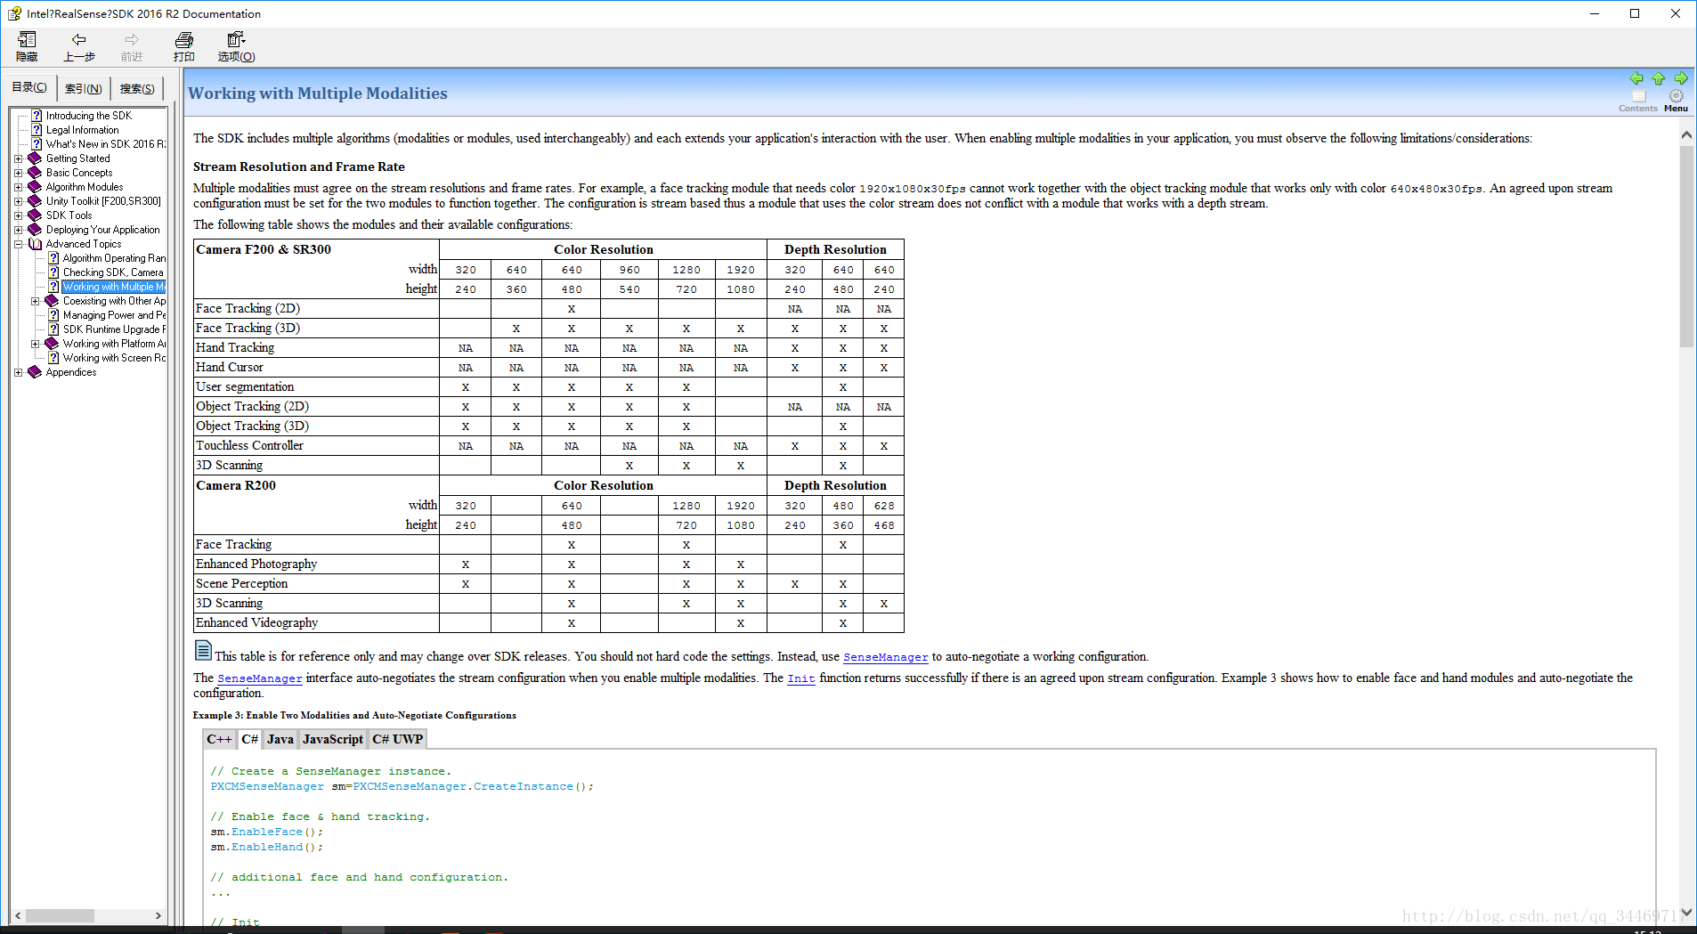
Task: Select the C# UWP code tab
Action: point(397,739)
